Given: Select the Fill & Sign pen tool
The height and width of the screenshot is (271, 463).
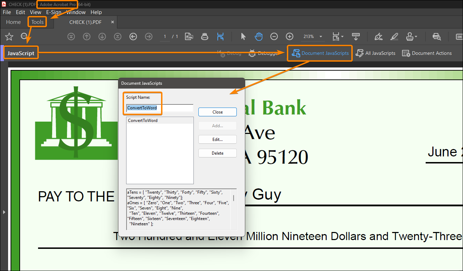Looking at the screenshot, I should click(x=379, y=37).
